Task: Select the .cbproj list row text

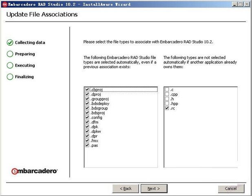Action: [96, 90]
